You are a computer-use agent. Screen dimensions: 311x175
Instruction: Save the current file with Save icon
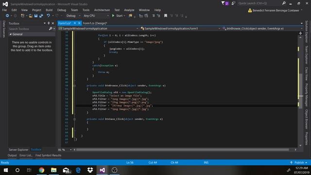(36, 16)
